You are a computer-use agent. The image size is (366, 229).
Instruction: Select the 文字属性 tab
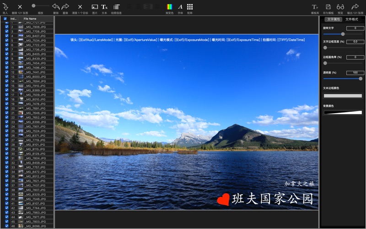coord(334,19)
